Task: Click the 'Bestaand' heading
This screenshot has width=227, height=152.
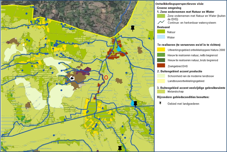Action: pyautogui.click(x=163, y=27)
